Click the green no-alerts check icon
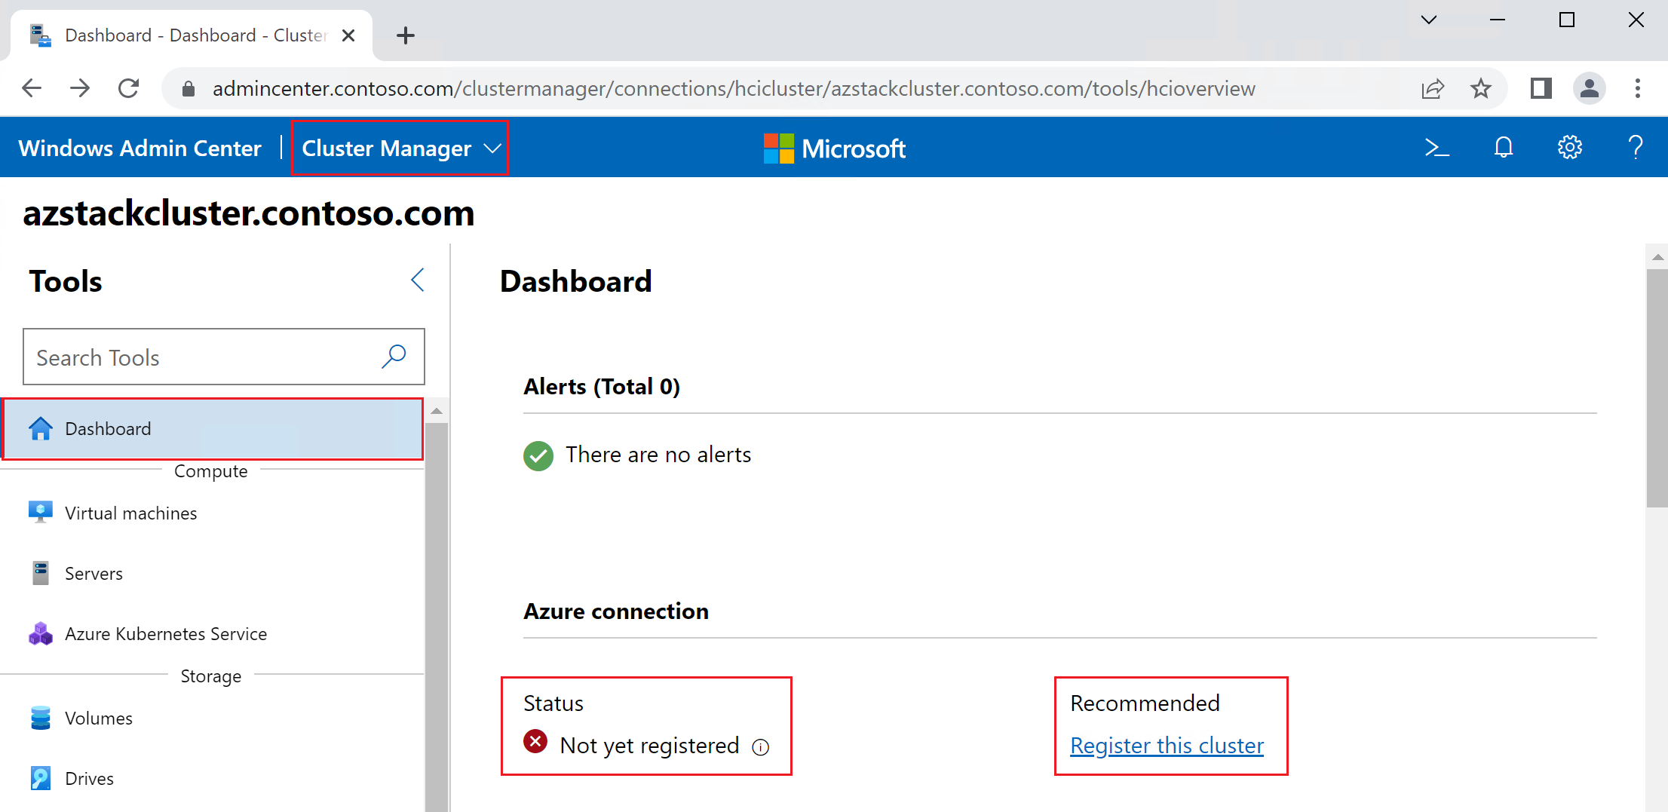Viewport: 1668px width, 812px height. point(538,455)
